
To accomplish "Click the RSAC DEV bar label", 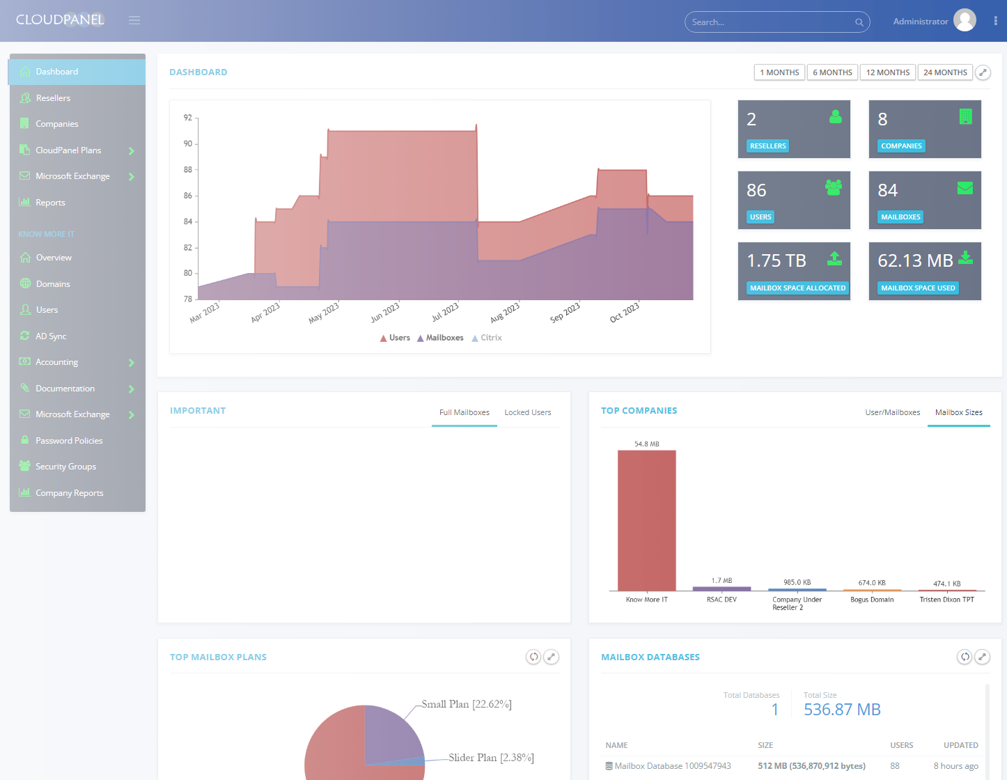I will tap(721, 599).
